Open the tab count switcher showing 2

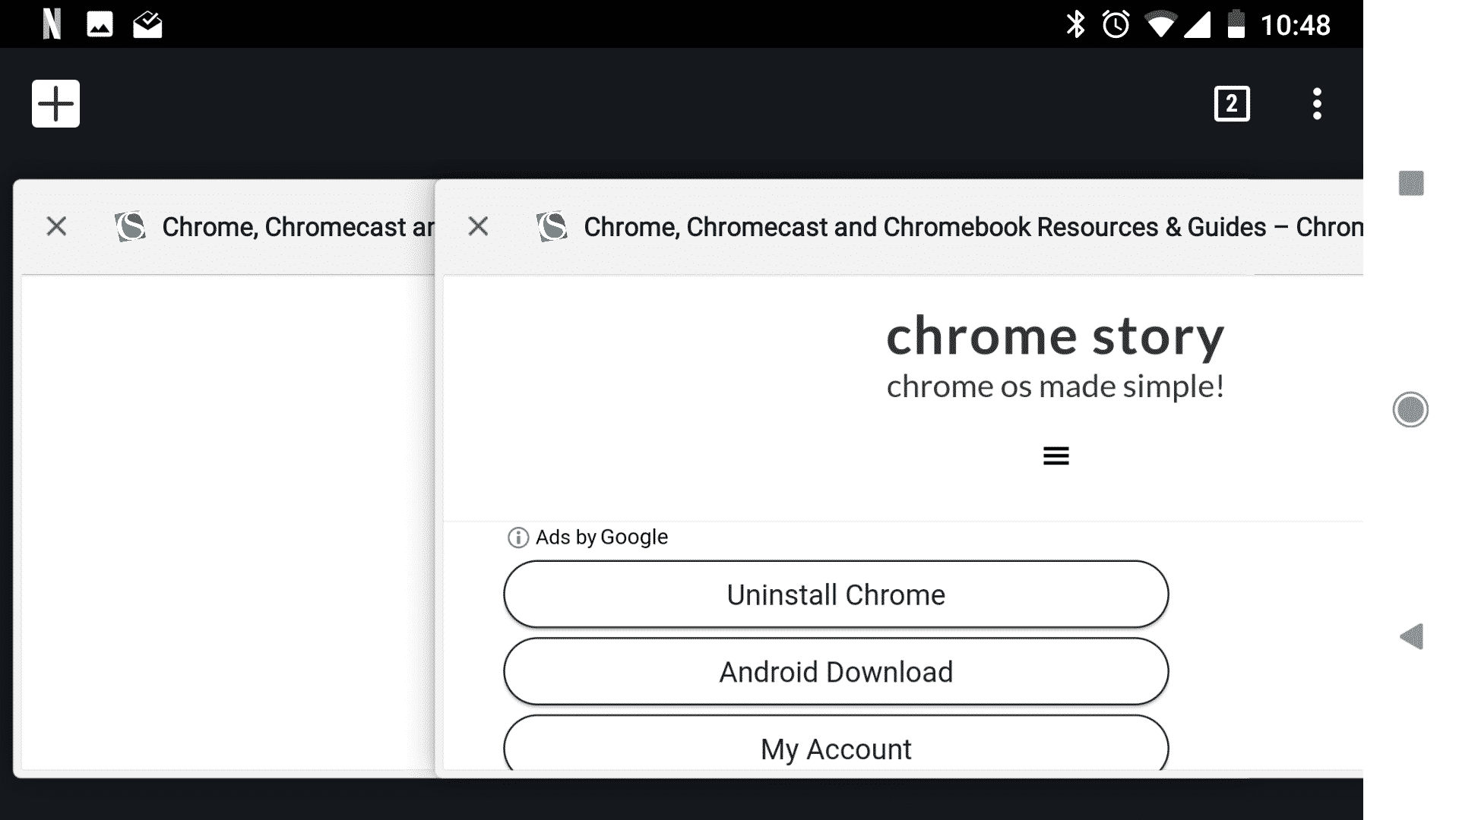click(x=1231, y=103)
